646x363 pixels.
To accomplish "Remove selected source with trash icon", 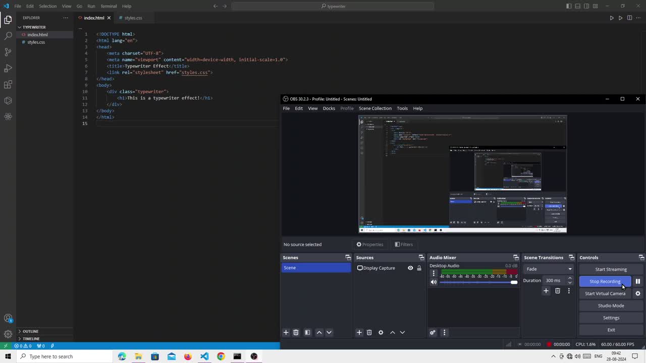I will pos(369,332).
